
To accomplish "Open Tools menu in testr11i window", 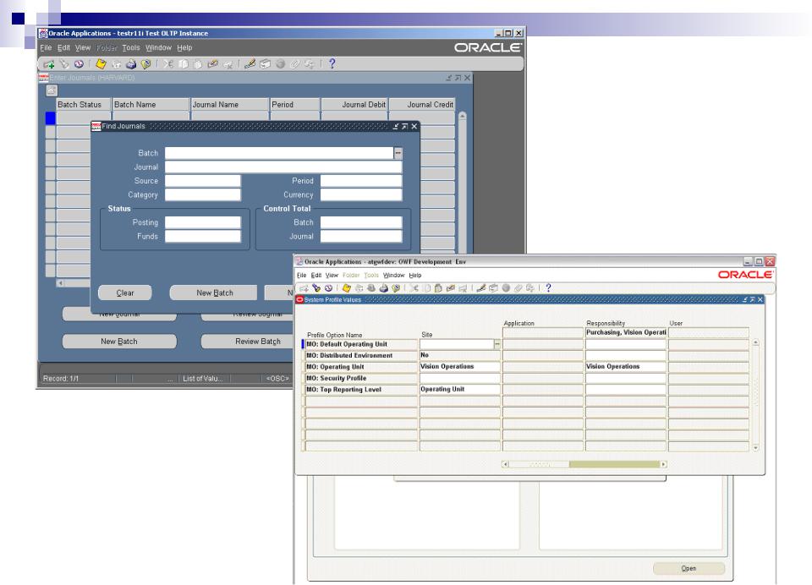I will coord(131,47).
